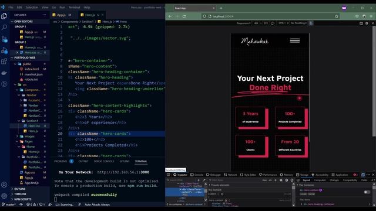The height and width of the screenshot is (211, 376).
Task: Open a new browser tab
Action: coord(221,8)
